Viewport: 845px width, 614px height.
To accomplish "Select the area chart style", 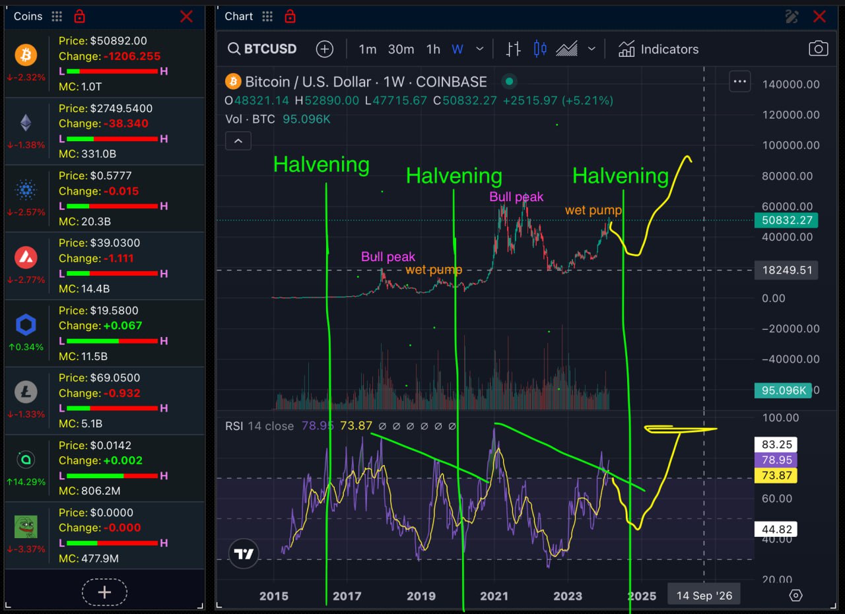I will pos(567,49).
